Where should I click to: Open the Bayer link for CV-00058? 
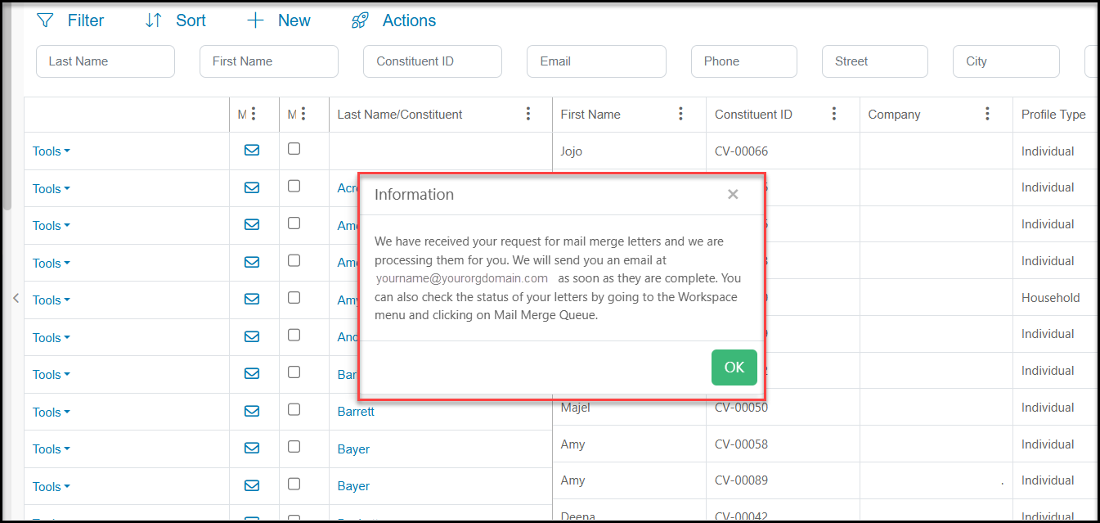[353, 449]
